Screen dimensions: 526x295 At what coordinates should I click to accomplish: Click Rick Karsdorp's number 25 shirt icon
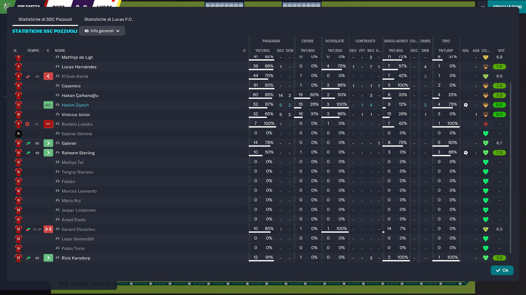click(18, 258)
